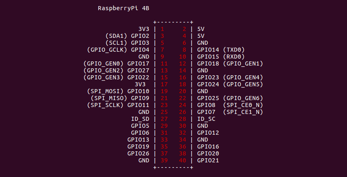
Task: Select the GPIO15 (RXD0) label
Action: [x=221, y=57]
